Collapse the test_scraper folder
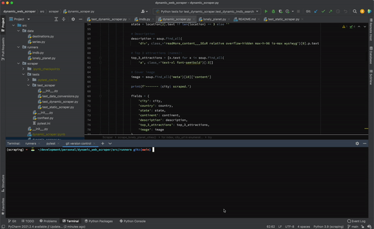This screenshot has width=374, height=229. (x=29, y=85)
